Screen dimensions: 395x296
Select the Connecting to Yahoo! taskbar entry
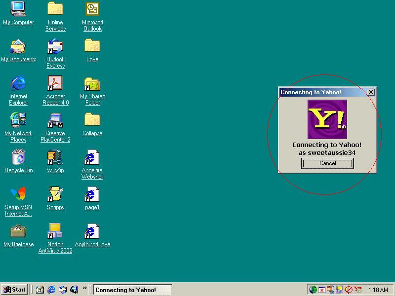click(x=132, y=290)
